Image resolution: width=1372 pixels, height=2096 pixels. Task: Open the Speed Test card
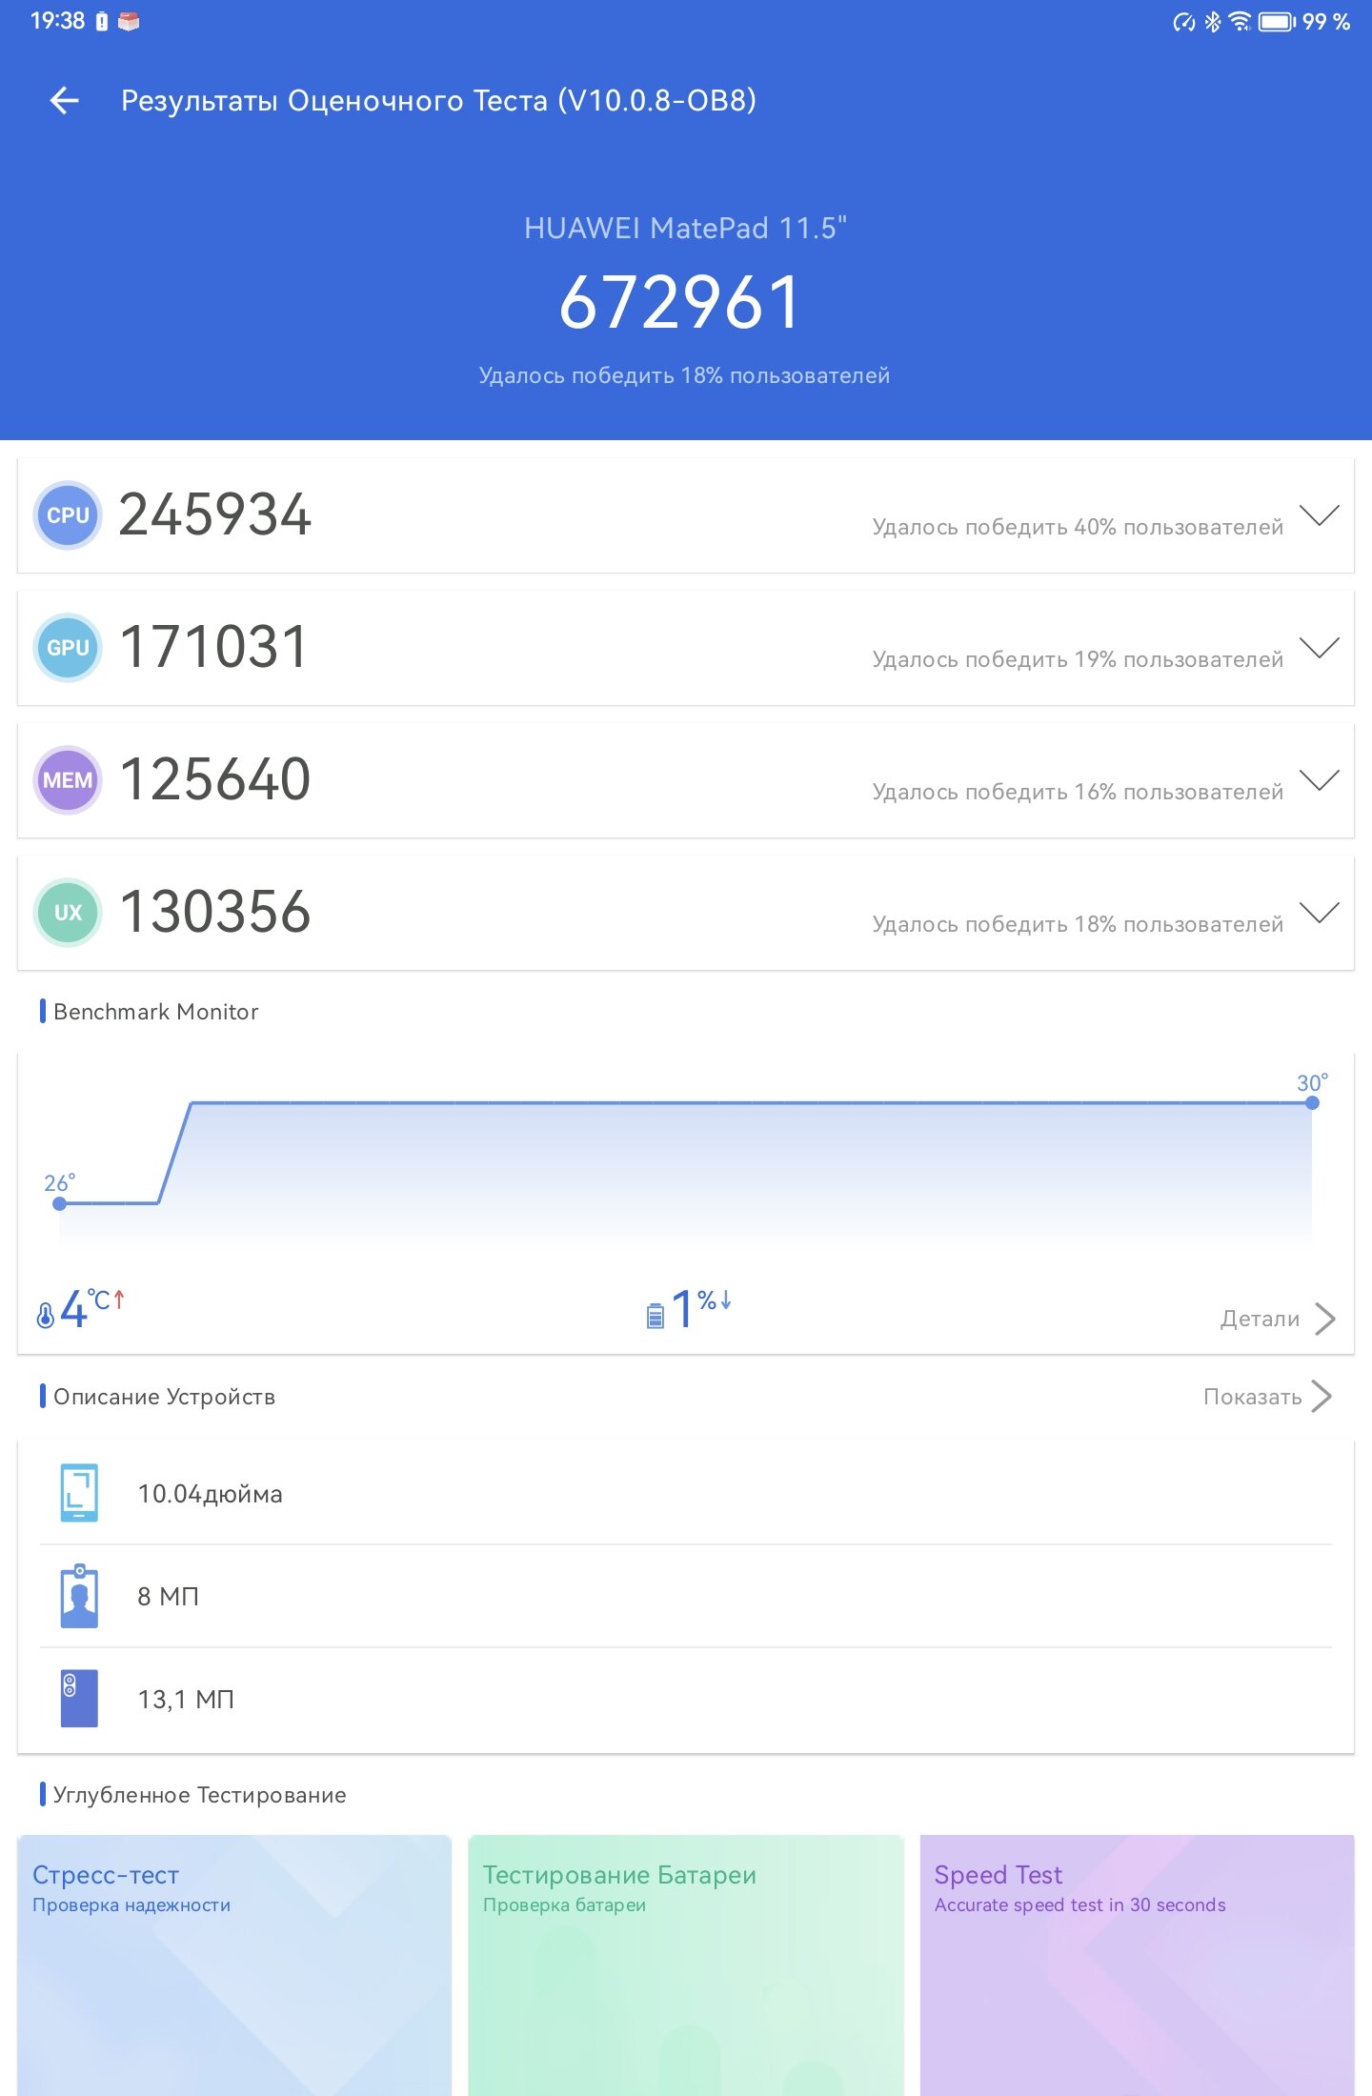(x=1137, y=1965)
